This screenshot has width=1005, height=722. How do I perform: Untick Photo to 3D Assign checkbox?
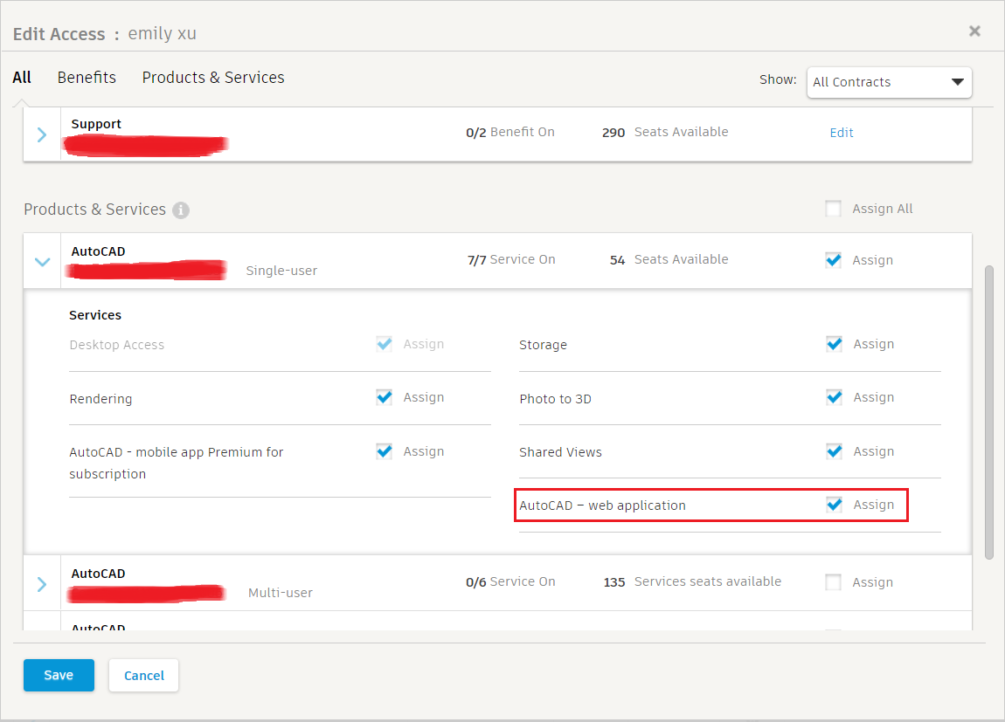point(834,397)
